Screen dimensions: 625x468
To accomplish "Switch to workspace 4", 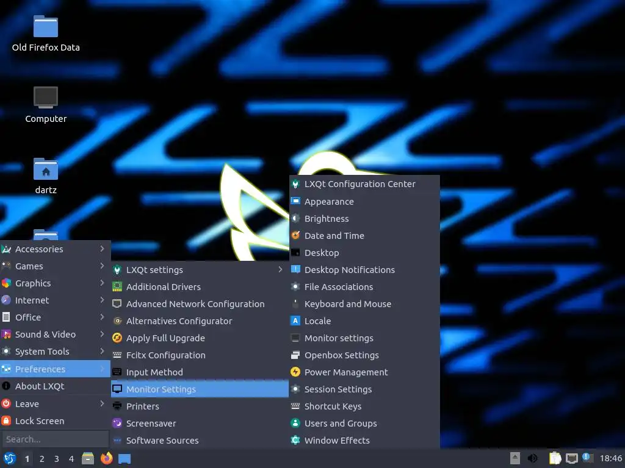I will (71, 459).
